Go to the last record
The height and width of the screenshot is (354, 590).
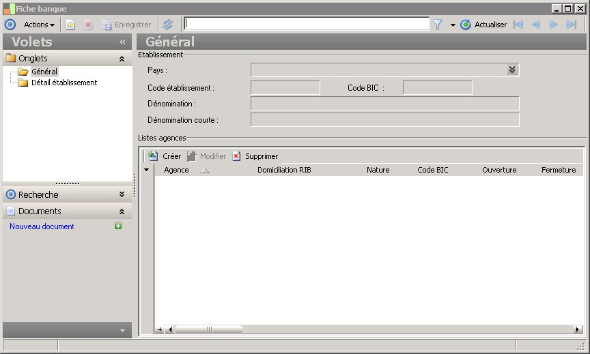[x=571, y=25]
